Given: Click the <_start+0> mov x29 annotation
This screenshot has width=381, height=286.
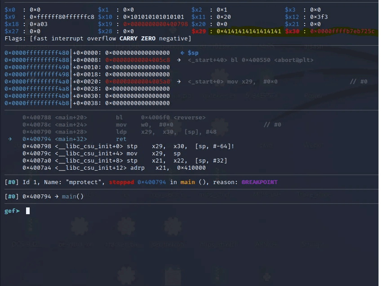Looking at the screenshot, I should click(x=233, y=82).
